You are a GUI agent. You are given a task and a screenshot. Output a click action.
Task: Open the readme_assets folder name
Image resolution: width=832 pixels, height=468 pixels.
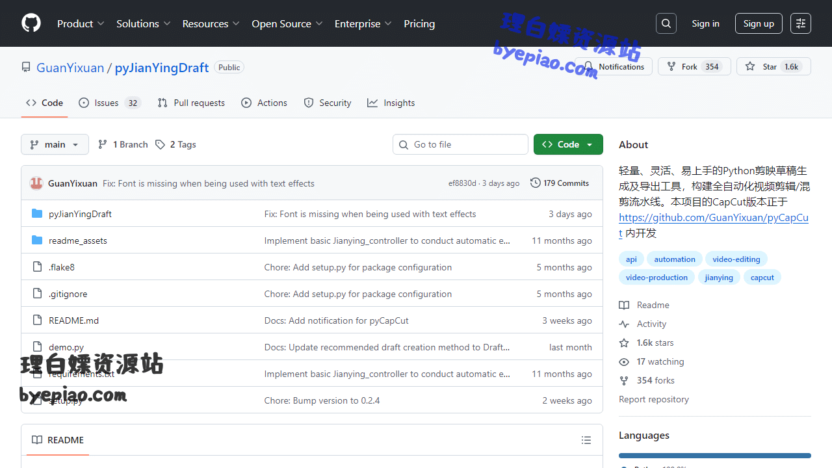[78, 240]
